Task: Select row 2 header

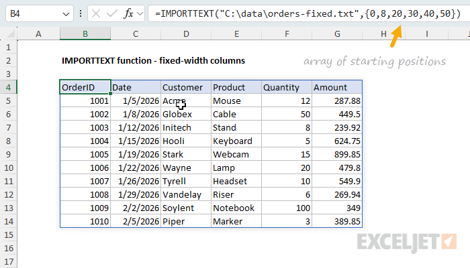Action: tap(8, 61)
